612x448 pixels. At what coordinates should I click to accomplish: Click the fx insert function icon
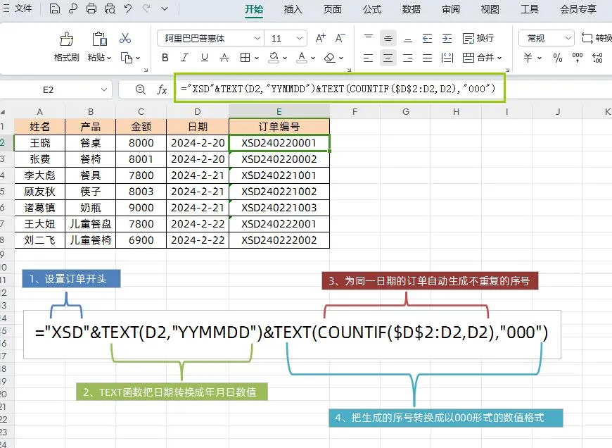click(x=162, y=89)
